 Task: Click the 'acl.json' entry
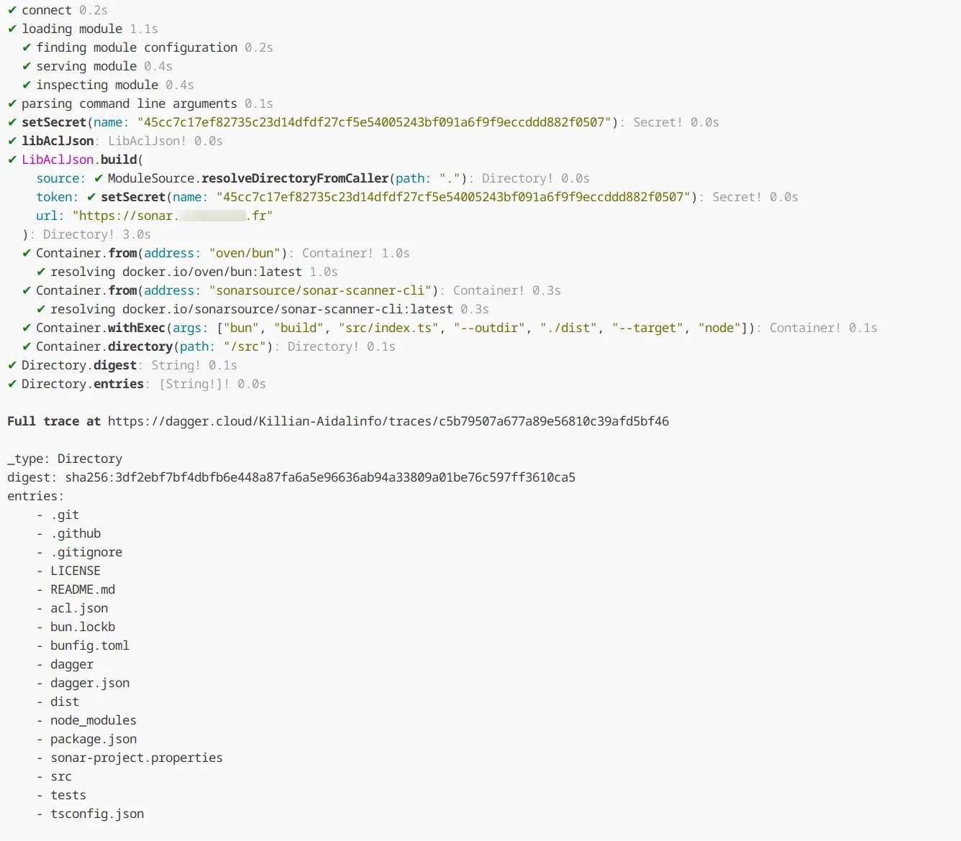[x=79, y=608]
